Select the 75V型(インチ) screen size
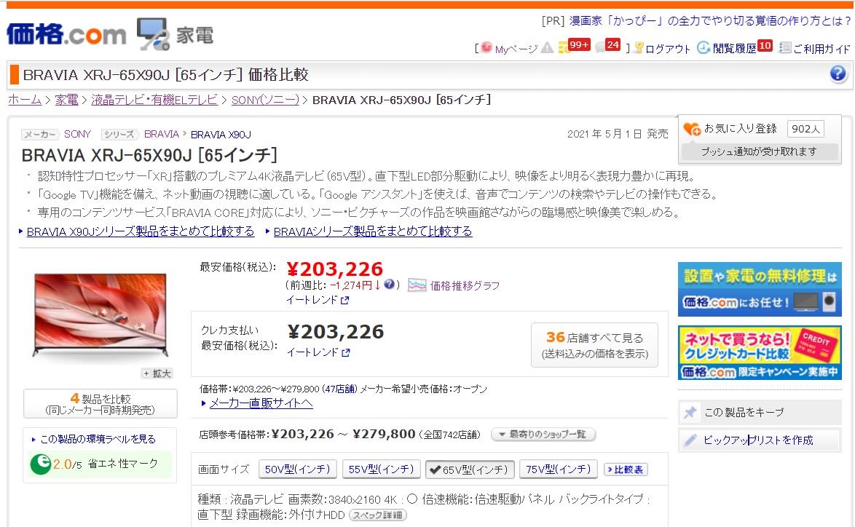This screenshot has width=855, height=527. [x=559, y=469]
